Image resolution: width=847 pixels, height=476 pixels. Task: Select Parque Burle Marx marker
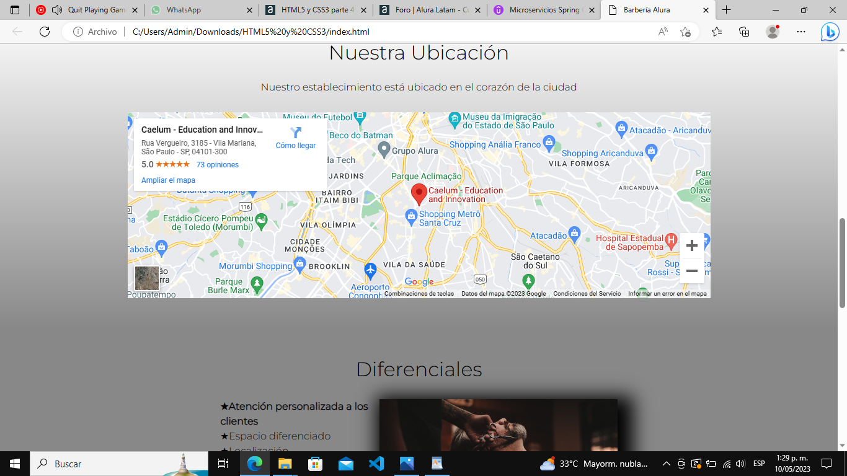click(257, 284)
